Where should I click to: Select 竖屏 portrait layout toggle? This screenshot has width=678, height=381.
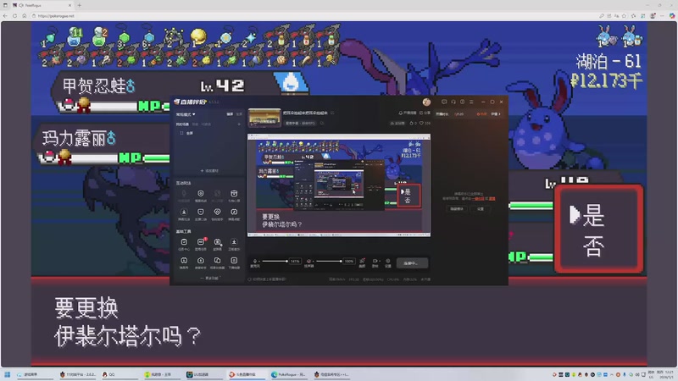coord(239,114)
